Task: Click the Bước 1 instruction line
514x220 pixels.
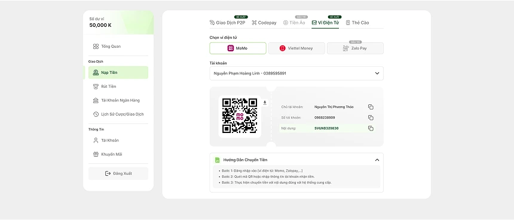Action: pos(262,171)
